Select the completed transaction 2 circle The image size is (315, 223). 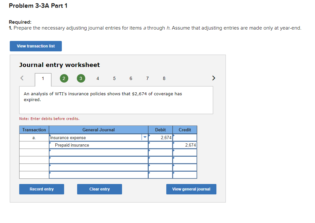tap(64, 78)
